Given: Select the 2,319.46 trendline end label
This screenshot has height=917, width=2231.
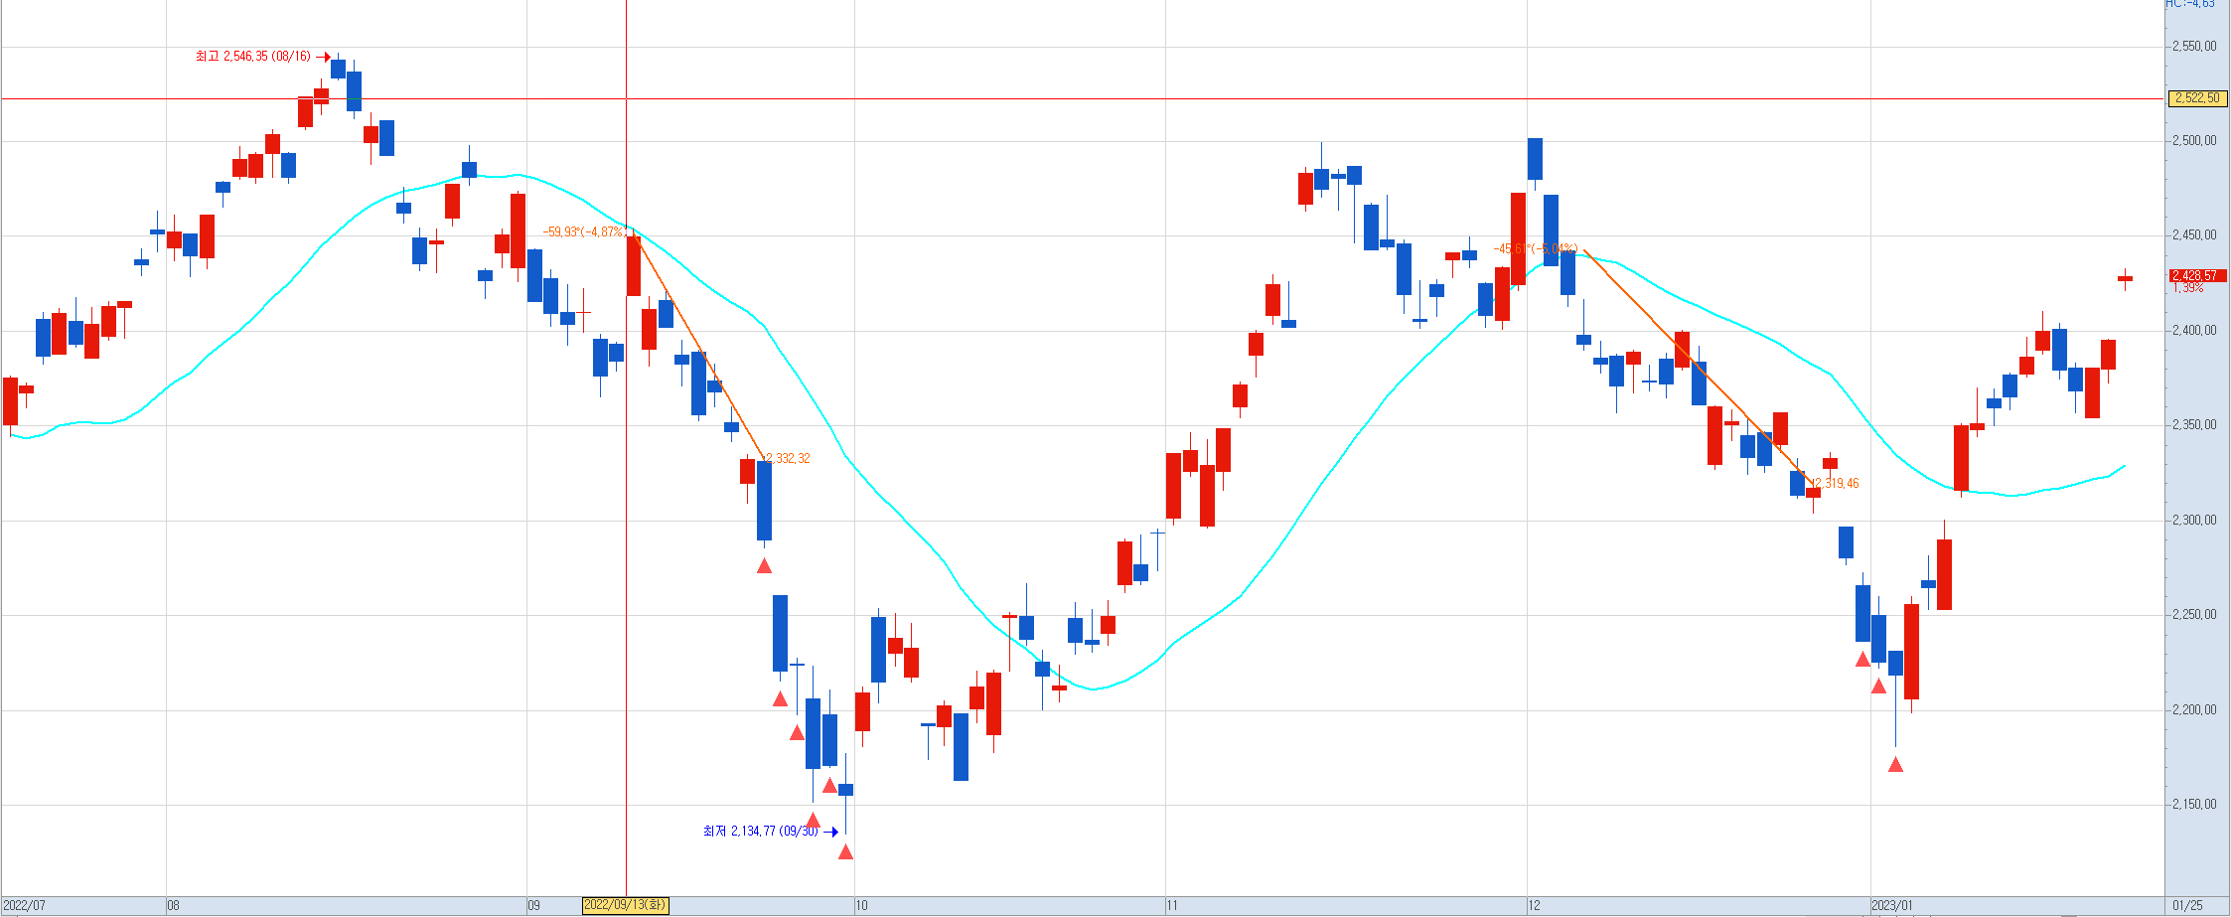Looking at the screenshot, I should pyautogui.click(x=1836, y=484).
